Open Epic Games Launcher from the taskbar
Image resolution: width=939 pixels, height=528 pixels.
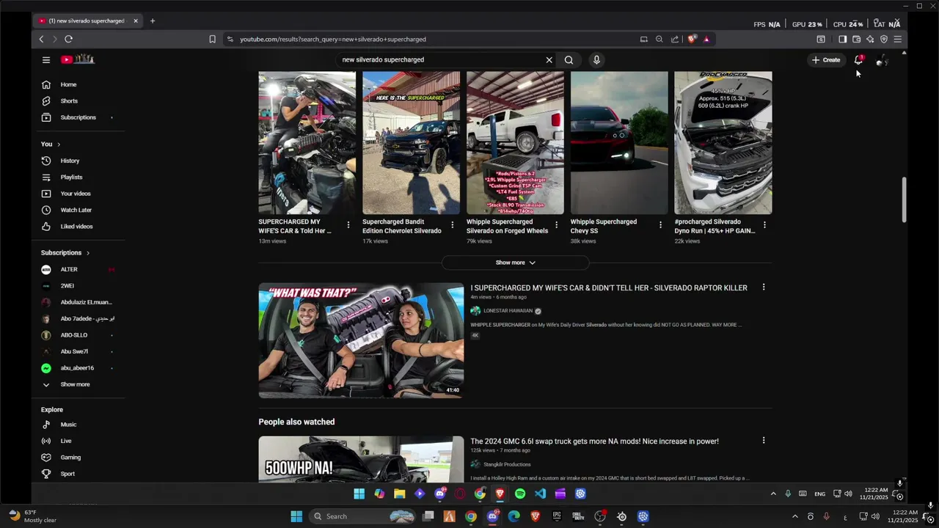(557, 517)
